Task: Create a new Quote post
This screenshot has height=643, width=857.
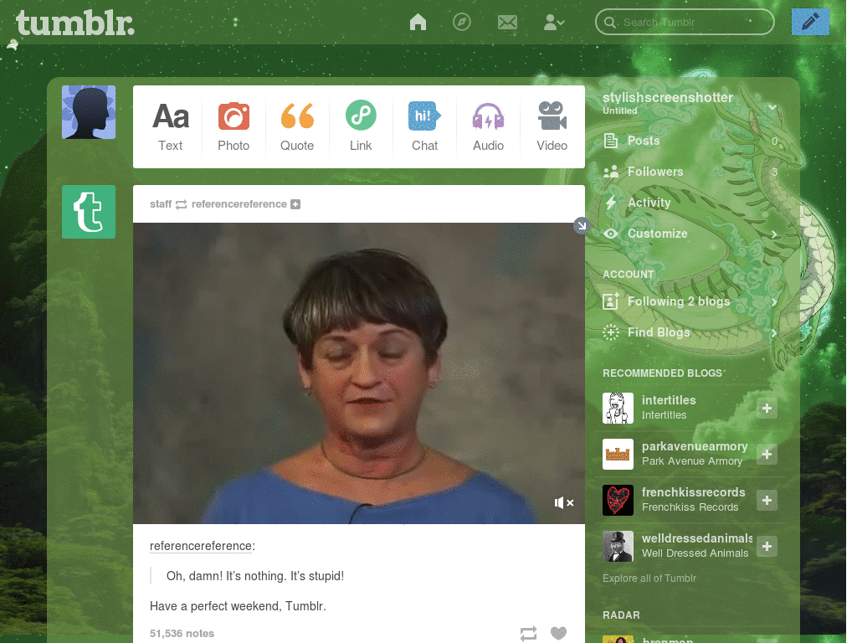Action: pyautogui.click(x=297, y=127)
